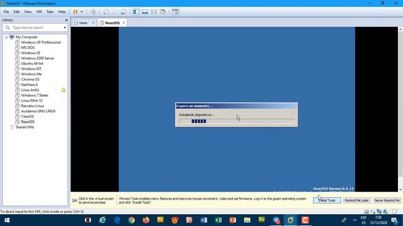
Task: Select ClearOS in the library
Action: tap(27, 117)
